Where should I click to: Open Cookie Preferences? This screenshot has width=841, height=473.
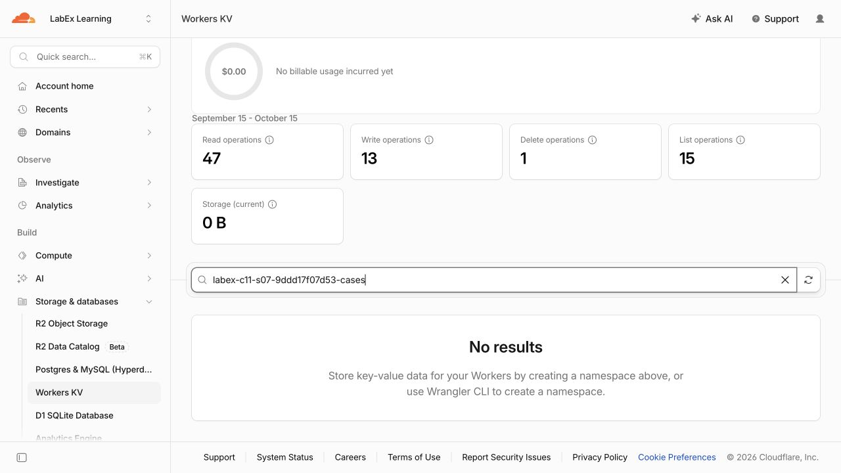[x=677, y=457]
